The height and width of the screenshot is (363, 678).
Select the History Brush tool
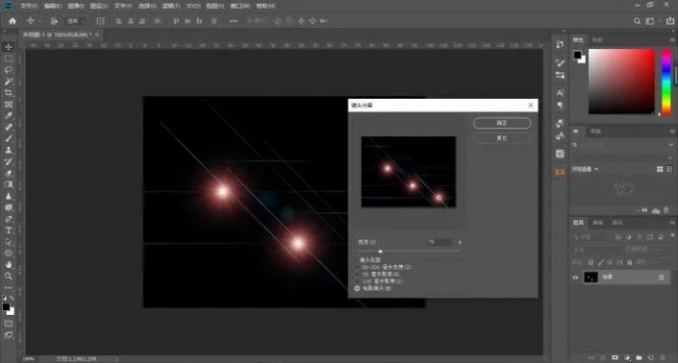pos(9,162)
